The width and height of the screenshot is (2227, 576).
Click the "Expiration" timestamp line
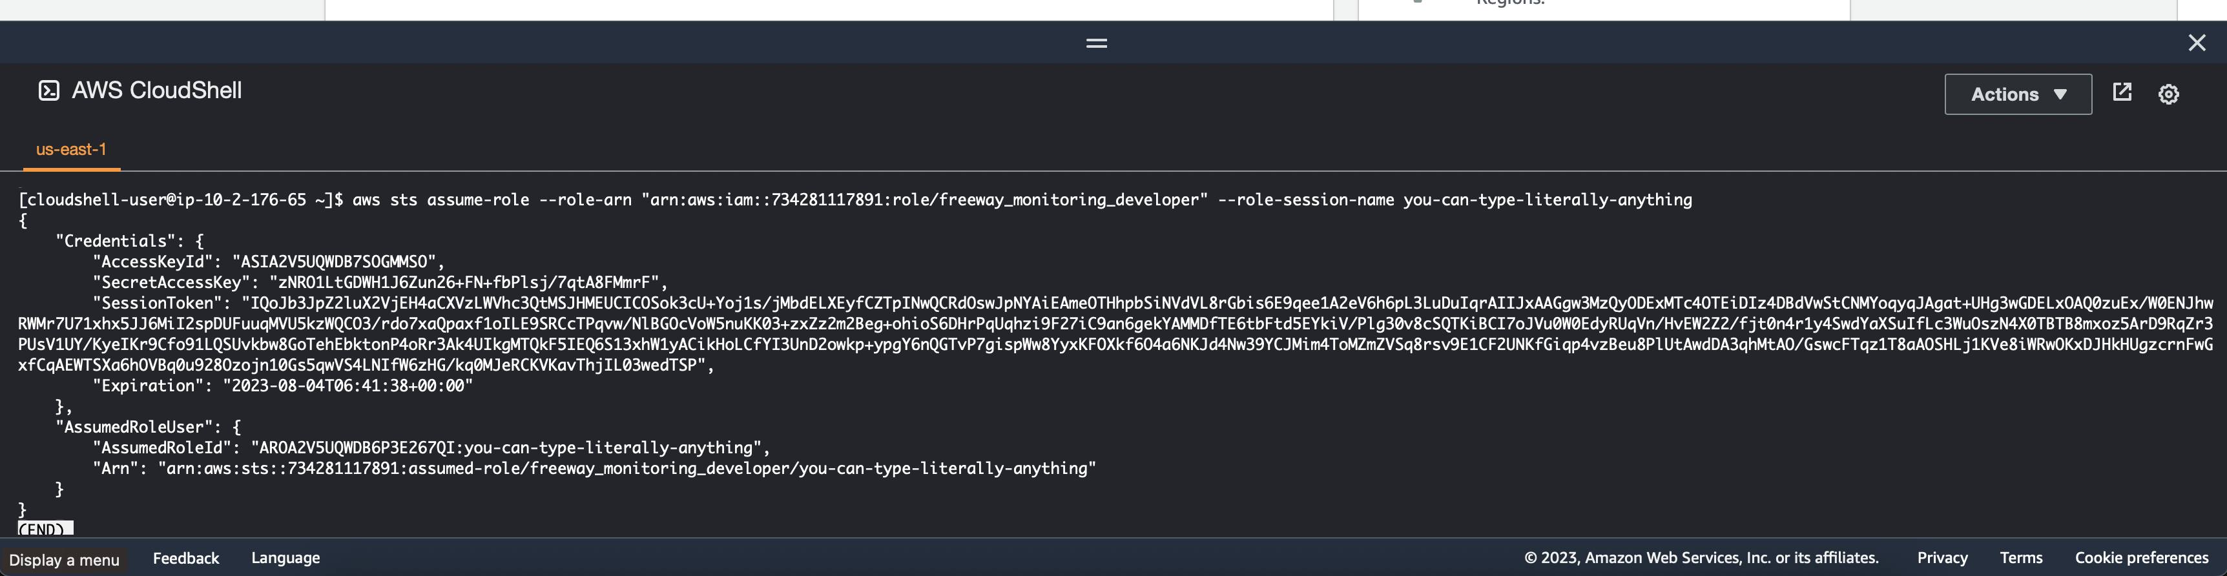click(283, 386)
